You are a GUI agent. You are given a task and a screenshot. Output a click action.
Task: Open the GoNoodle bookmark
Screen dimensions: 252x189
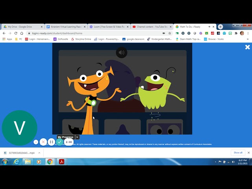[x=61, y=39]
